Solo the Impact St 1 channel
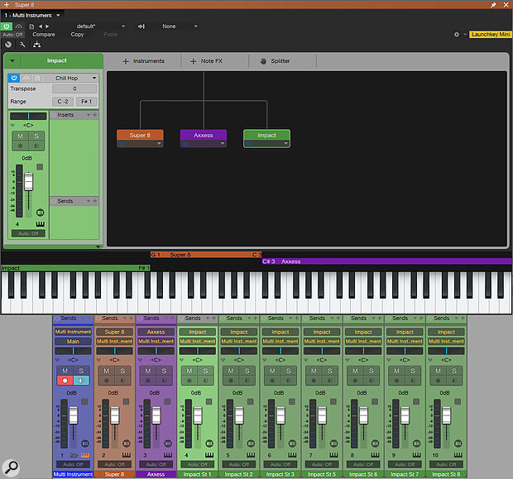Screen dimensions: 513x479 [206, 371]
